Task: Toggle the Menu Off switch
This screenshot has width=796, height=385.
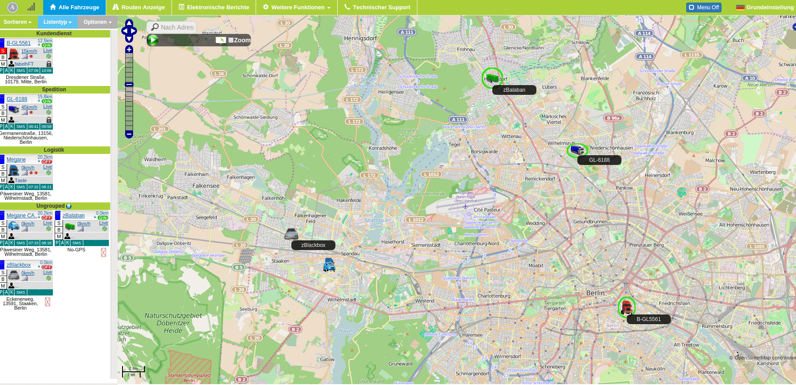Action: coord(704,7)
